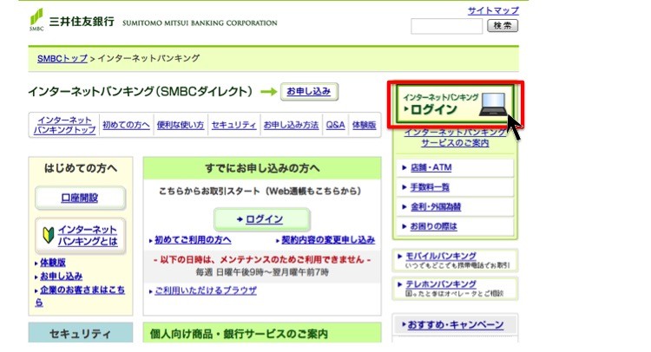Open インターネットバンキングサービスのご案内 link
Screen dimensions: 651x352
click(455, 138)
